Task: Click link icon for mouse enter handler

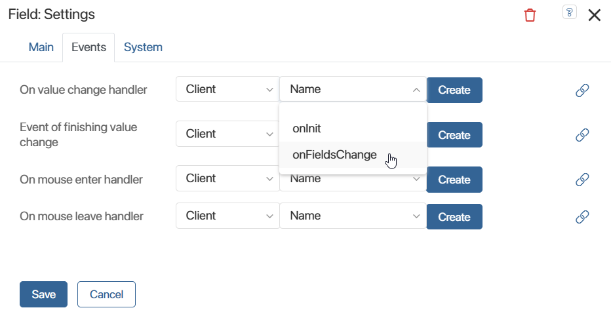Action: [x=582, y=180]
